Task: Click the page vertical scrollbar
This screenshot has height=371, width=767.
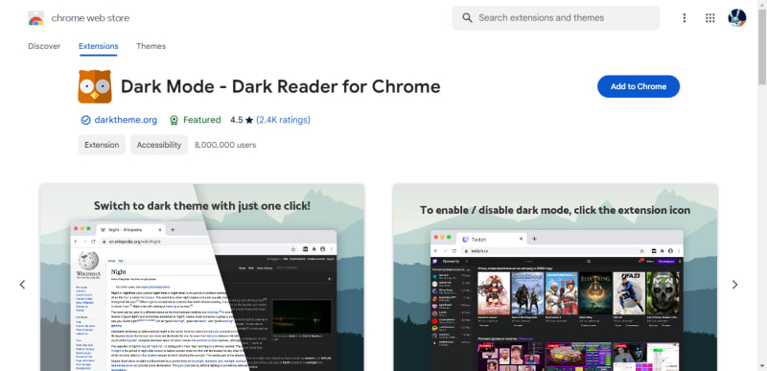Action: (x=762, y=46)
